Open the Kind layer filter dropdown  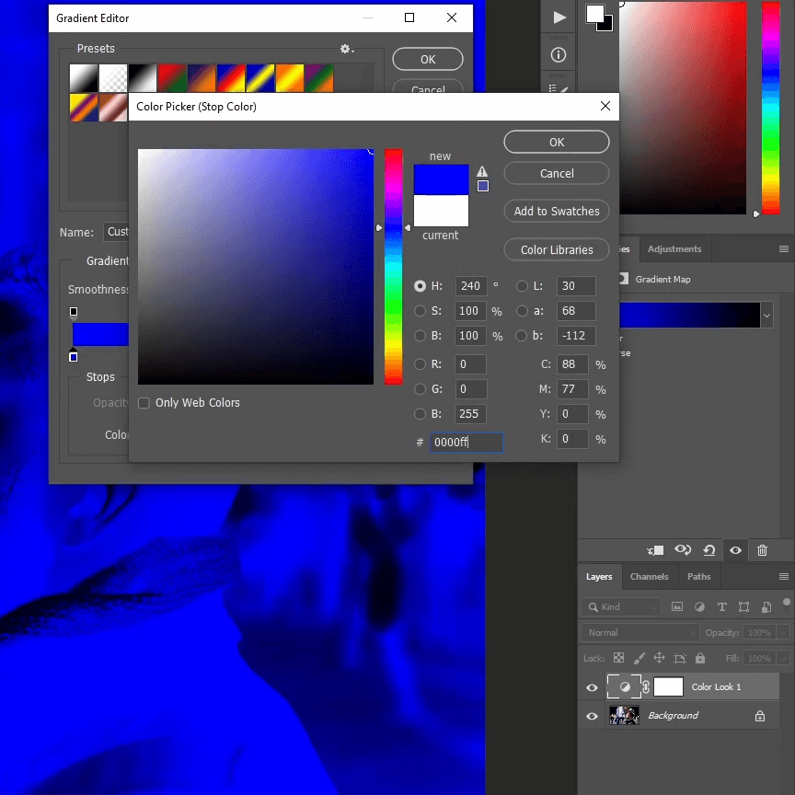pos(621,607)
